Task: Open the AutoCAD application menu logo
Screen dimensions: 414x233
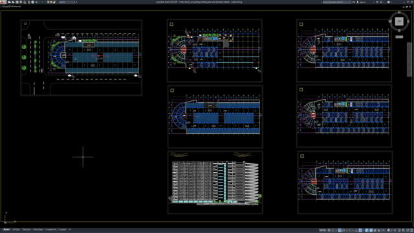Action: 3,2
